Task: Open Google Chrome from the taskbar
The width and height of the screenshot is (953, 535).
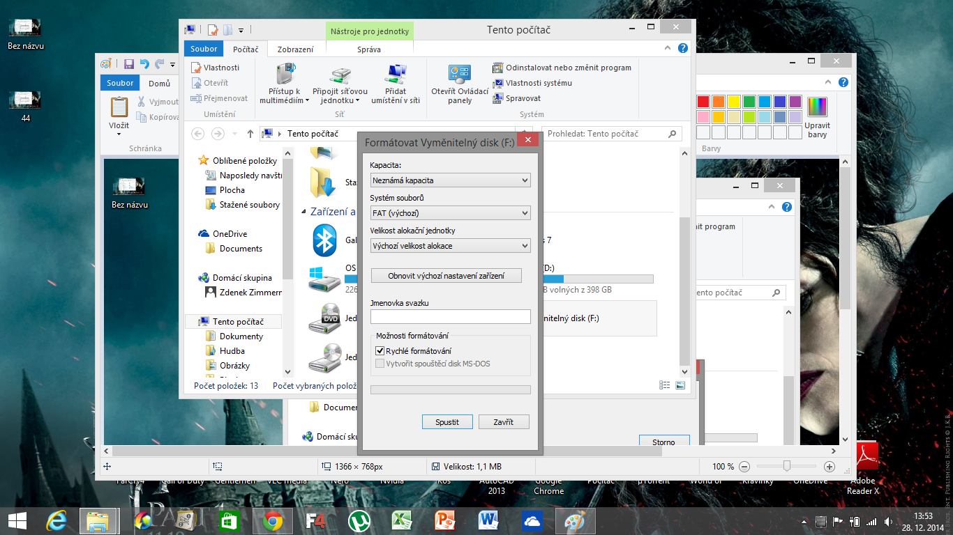Action: pos(273,520)
